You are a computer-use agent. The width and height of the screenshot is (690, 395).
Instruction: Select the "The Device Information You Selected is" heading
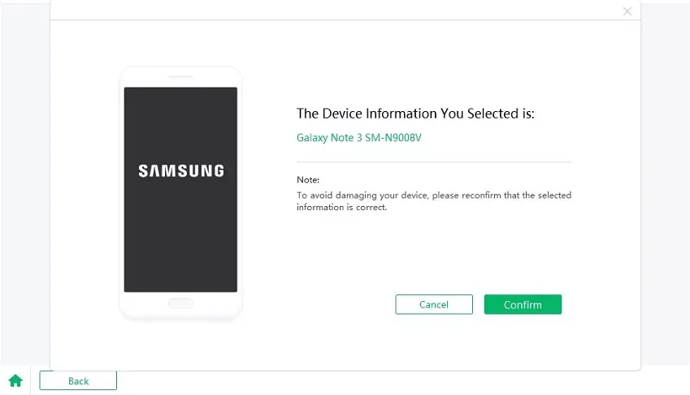pos(415,114)
